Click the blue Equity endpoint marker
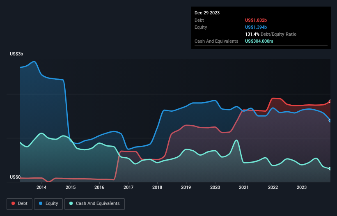Viewport: 337px width, 216px height. [330, 121]
